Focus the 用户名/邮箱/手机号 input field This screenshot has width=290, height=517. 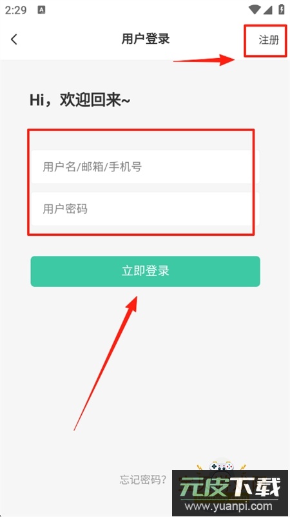145,167
